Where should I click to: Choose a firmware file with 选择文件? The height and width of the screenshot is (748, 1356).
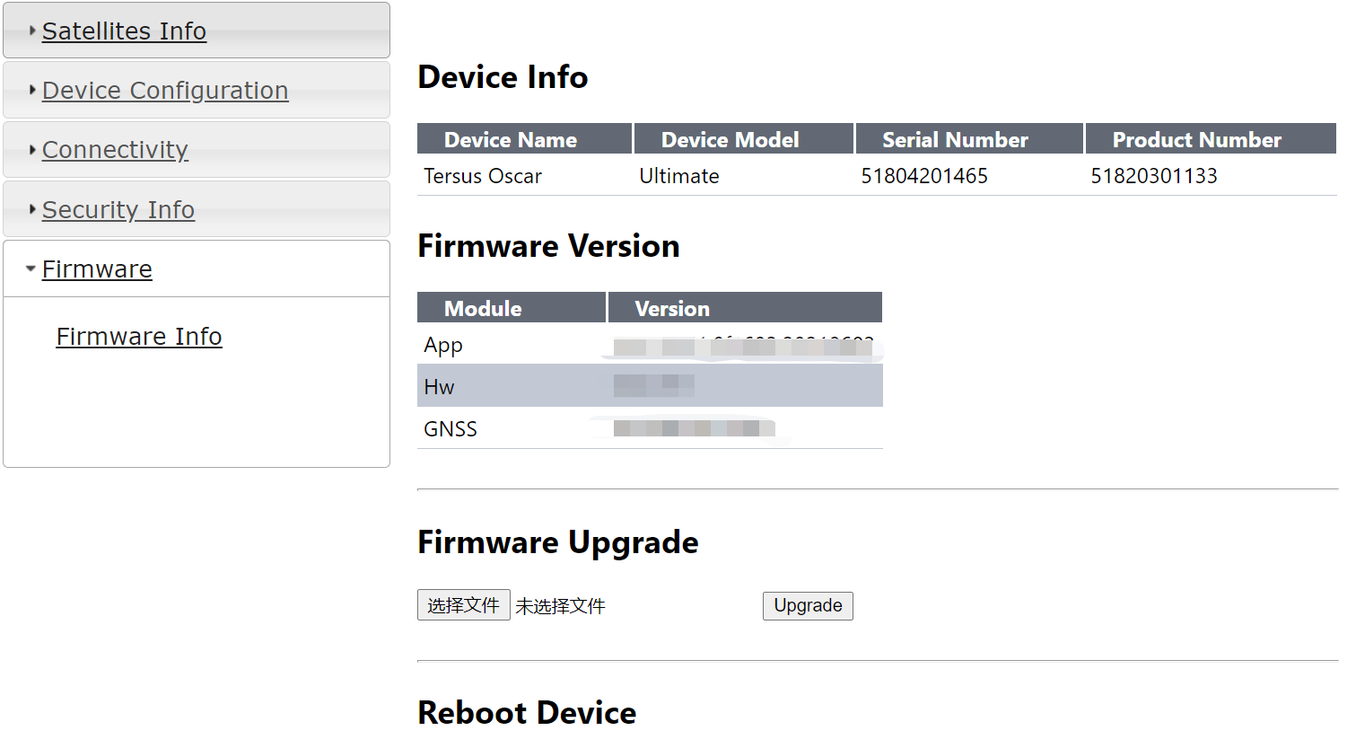point(464,605)
